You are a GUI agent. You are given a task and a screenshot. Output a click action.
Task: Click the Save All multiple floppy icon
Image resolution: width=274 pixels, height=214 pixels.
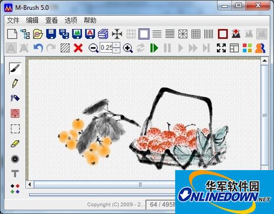coord(64,34)
